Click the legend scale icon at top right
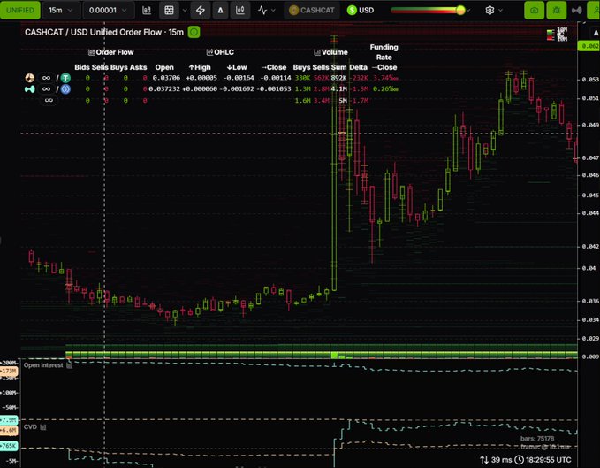The height and width of the screenshot is (468, 600). click(x=557, y=35)
